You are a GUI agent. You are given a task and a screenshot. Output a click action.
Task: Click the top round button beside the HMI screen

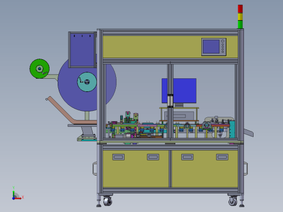tap(223, 41)
